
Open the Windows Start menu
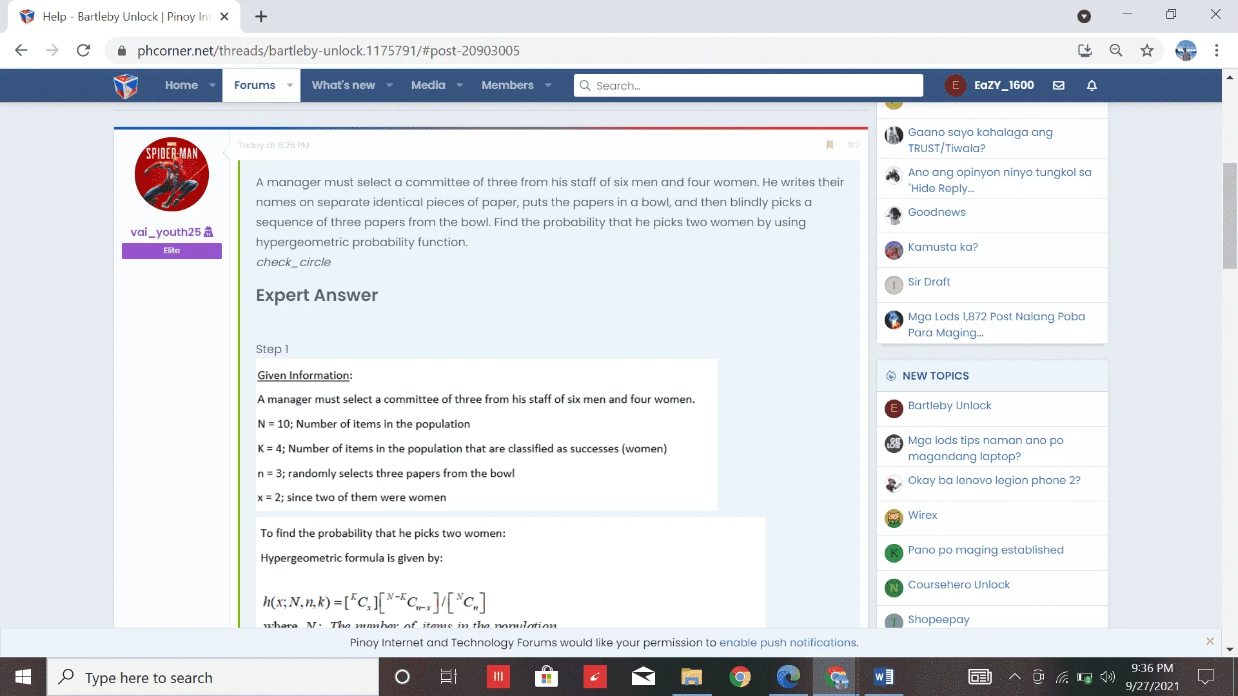point(23,677)
